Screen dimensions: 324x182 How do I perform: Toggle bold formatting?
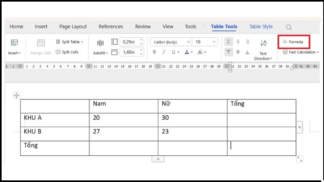point(154,52)
